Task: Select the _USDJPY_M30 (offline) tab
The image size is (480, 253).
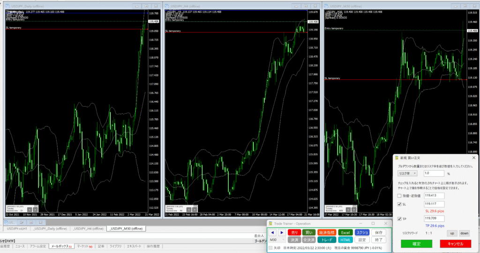Action: (x=126, y=229)
